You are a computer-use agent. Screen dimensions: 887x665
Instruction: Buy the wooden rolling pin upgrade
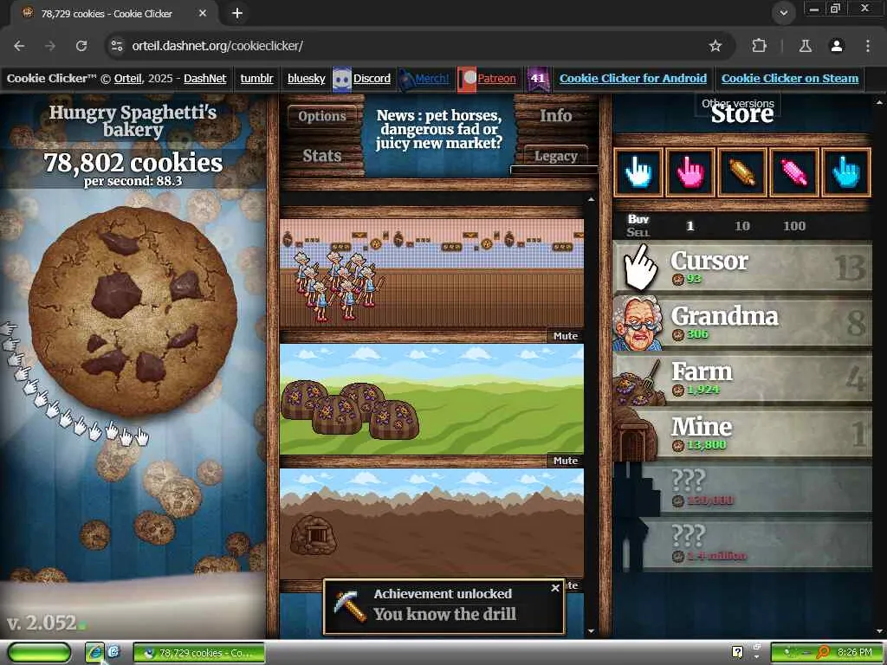coord(742,172)
